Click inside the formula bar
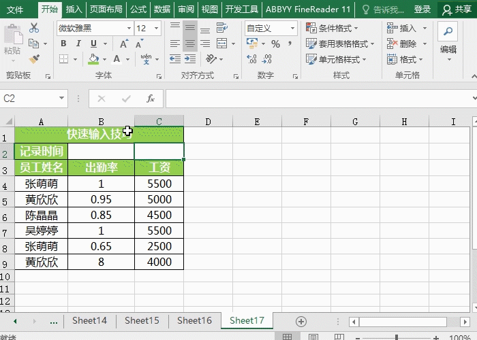The width and height of the screenshot is (477, 340). 318,99
